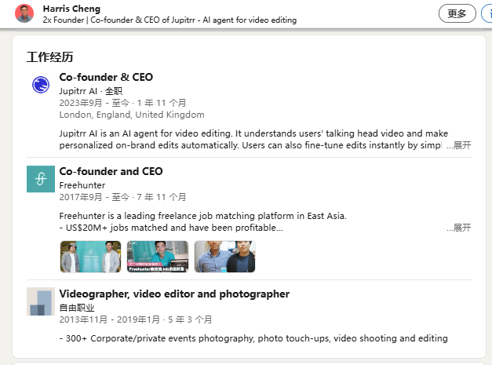
Task: Click the 300+ Corporate/private events photography line
Action: coord(253,338)
